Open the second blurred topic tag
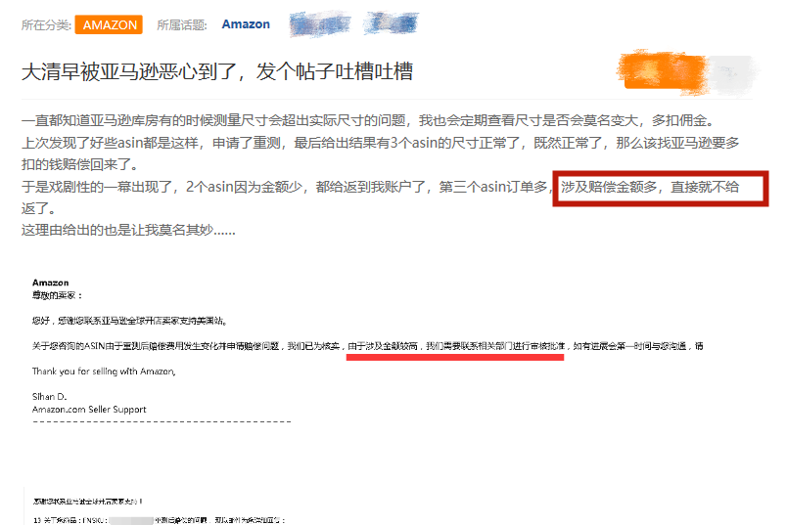The height and width of the screenshot is (525, 787). [391, 23]
